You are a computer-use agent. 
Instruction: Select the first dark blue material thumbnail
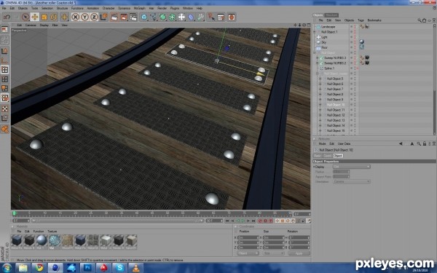coord(17,241)
